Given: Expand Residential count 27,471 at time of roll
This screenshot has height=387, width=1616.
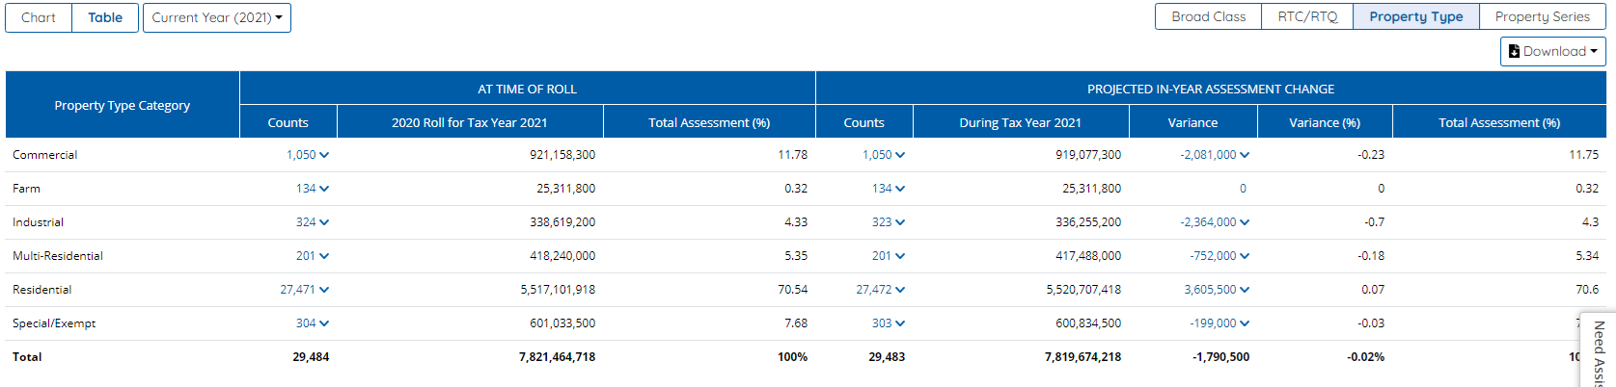Looking at the screenshot, I should (x=305, y=290).
